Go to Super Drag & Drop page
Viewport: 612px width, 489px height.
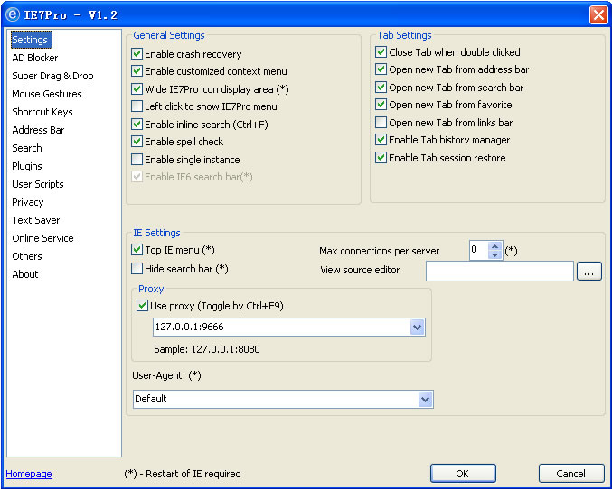(52, 76)
